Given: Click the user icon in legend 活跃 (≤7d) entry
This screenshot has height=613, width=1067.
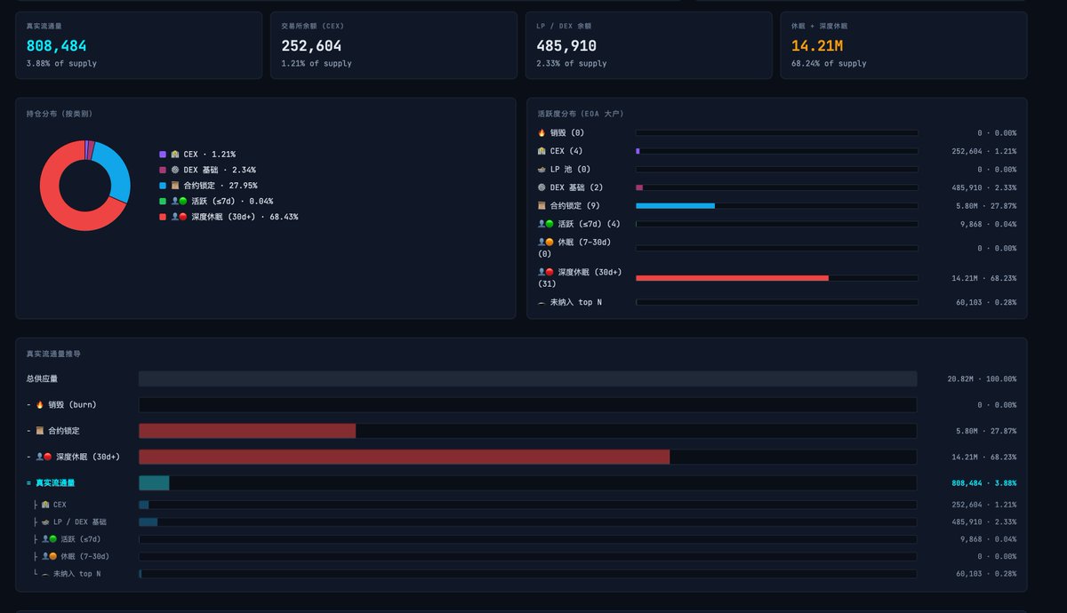Looking at the screenshot, I should (x=179, y=201).
